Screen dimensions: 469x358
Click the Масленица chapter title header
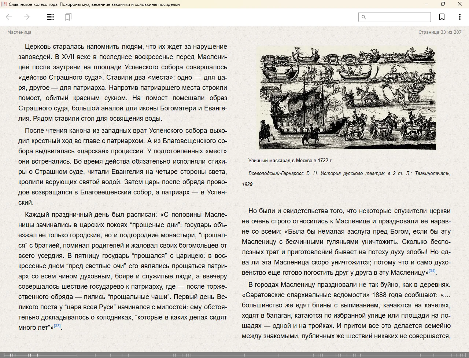[19, 32]
